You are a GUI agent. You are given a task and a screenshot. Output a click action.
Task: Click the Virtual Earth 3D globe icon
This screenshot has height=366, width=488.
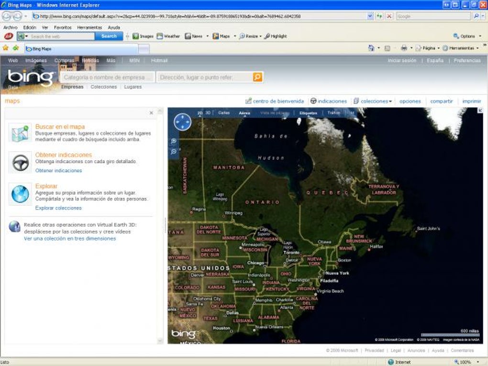click(14, 227)
